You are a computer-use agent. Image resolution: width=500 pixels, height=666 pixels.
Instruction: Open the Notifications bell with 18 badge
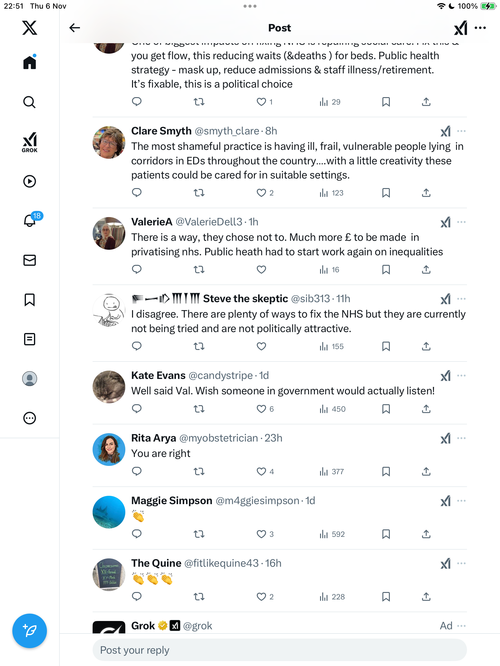(x=30, y=220)
